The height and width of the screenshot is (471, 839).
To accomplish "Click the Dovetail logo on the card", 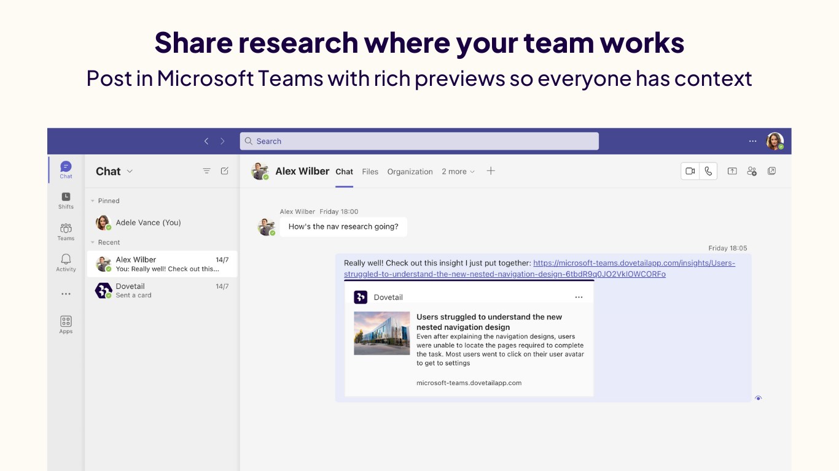I will pyautogui.click(x=361, y=297).
